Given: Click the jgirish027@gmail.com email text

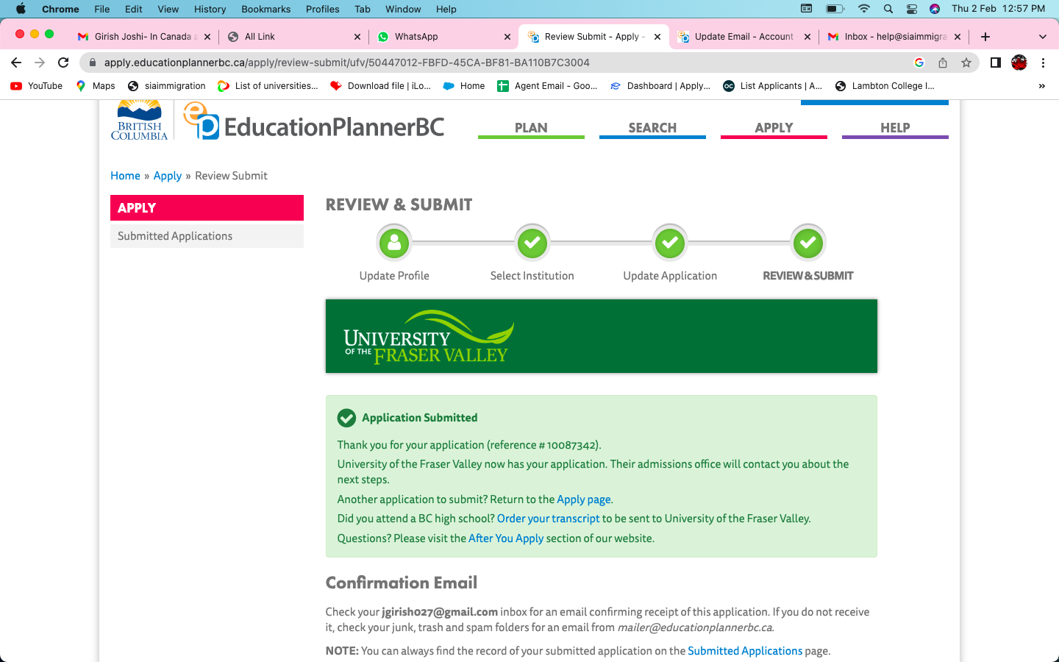Looking at the screenshot, I should click(440, 612).
